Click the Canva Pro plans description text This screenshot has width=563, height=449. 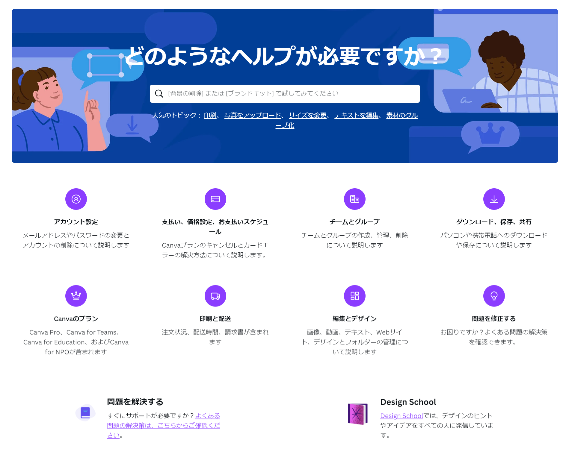point(76,342)
